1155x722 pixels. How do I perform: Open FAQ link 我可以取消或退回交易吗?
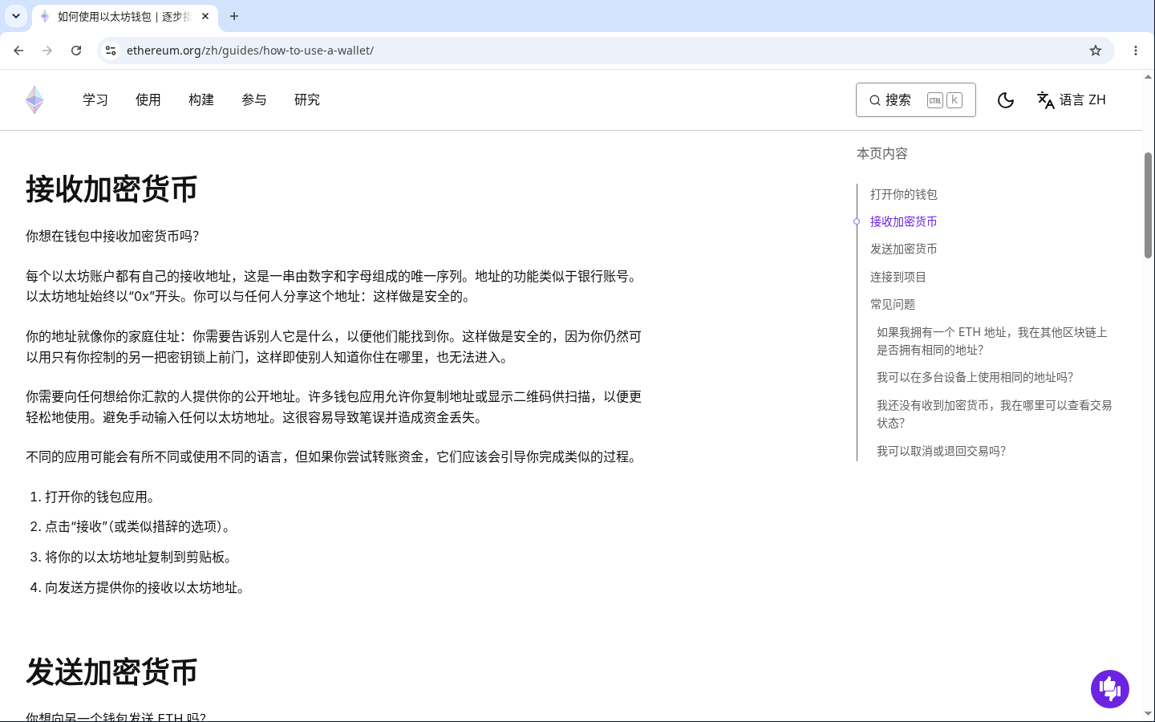pos(941,451)
